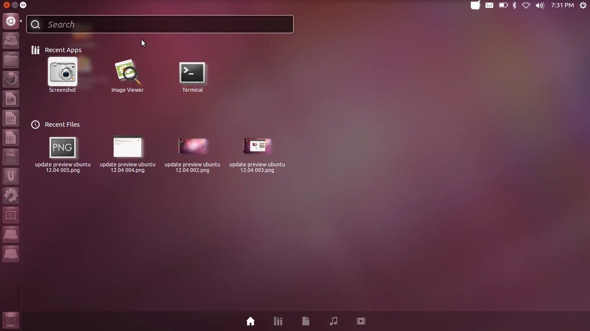590x331 pixels.
Task: Open Ubuntu One from launcher
Action: click(11, 176)
